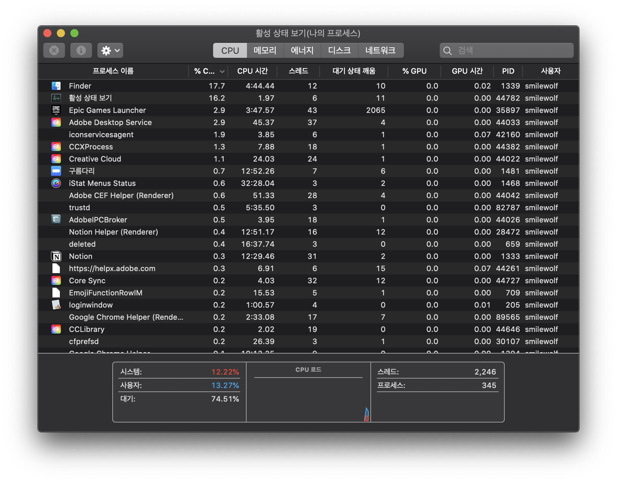Switch to the 네트워크 tab

[381, 50]
